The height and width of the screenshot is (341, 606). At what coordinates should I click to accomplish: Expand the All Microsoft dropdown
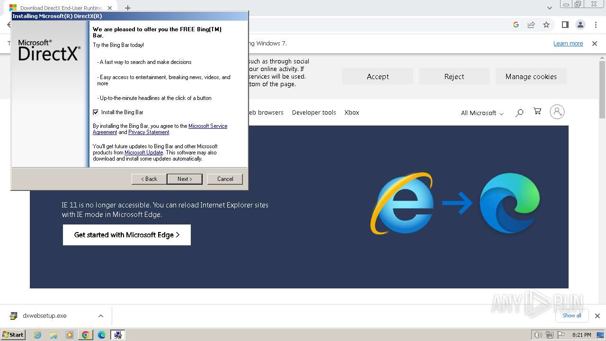coord(482,113)
